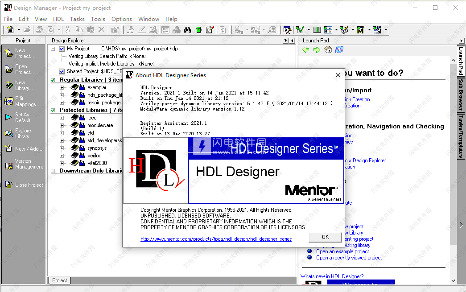Image resolution: width=466 pixels, height=292 pixels.
Task: Expand the verilog library node
Action: tap(62, 156)
